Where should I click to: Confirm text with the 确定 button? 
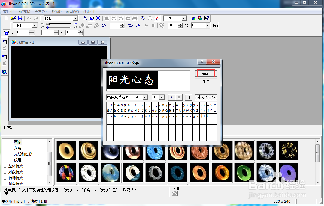point(206,73)
